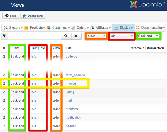Open the 'notification' file link
167x132 pixels.
(x=73, y=117)
